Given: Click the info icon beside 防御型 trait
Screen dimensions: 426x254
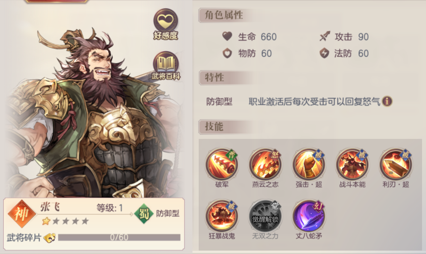Looking at the screenshot, I should pos(387,101).
